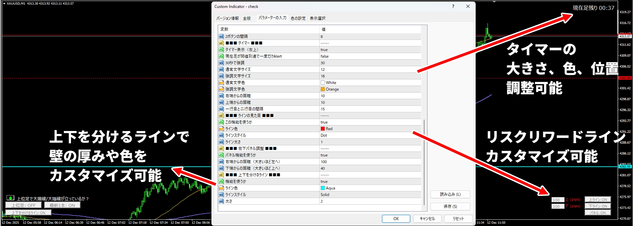Click the integer icon beside 30秒で強調
The image size is (633, 226).
tap(221, 63)
